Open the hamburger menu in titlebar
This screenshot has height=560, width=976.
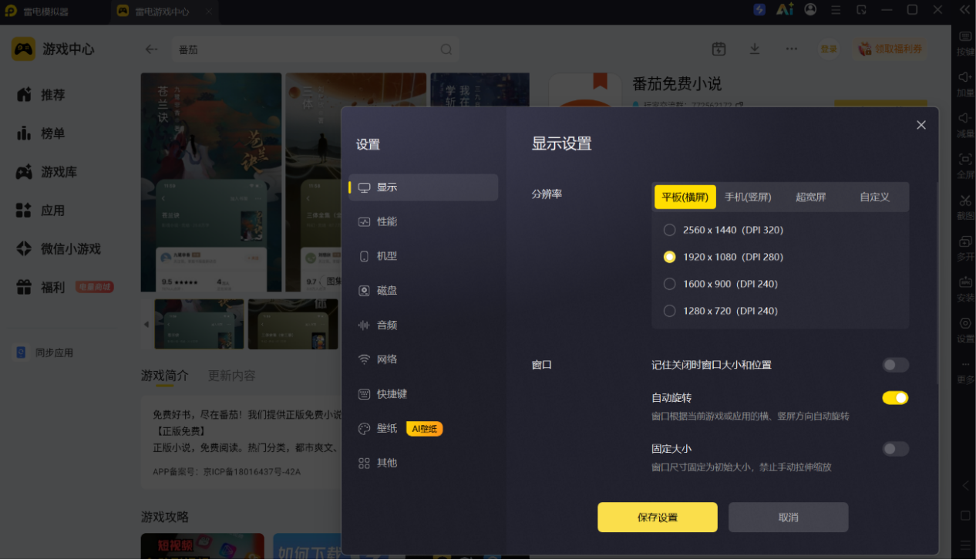[x=836, y=10]
